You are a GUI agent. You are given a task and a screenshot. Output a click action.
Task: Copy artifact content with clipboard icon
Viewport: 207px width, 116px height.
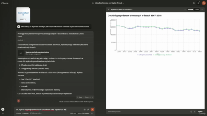coord(191,111)
